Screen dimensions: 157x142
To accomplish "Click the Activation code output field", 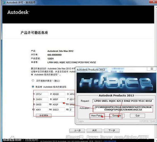I will (x=123, y=108).
